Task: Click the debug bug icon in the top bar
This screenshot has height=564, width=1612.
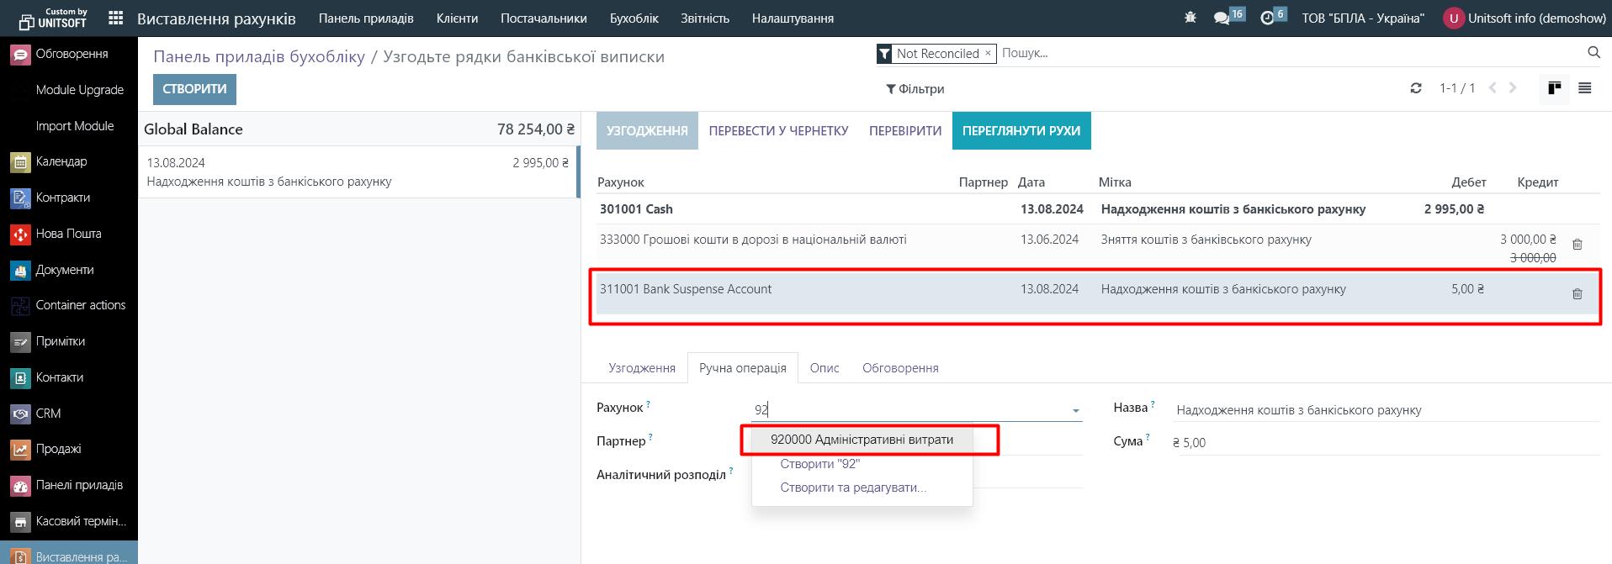Action: tap(1190, 18)
